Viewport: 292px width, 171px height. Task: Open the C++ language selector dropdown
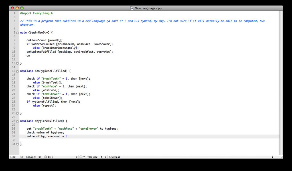tap(61, 157)
